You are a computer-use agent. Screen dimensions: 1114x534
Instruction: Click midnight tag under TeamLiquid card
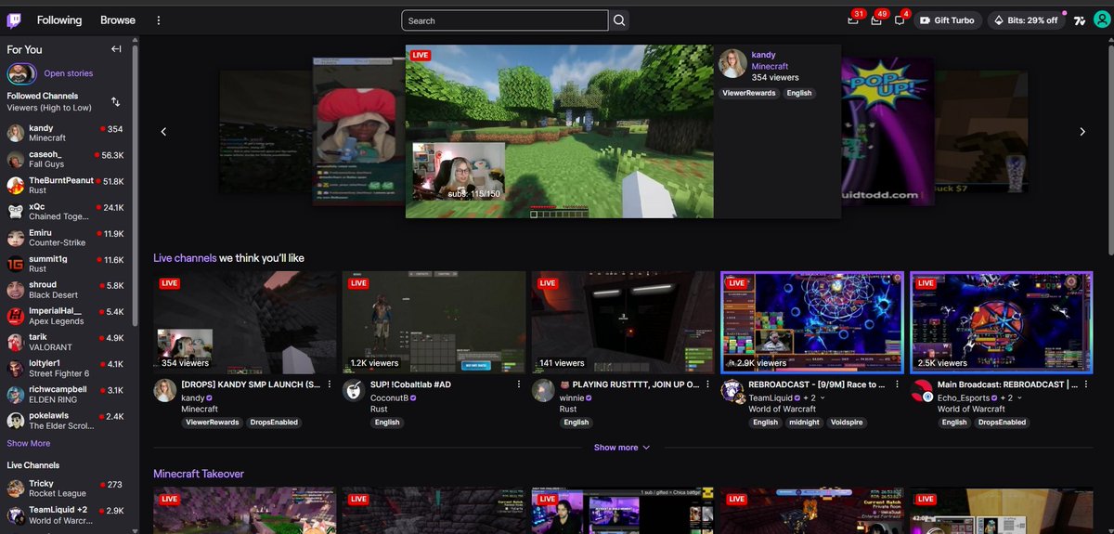pos(805,422)
